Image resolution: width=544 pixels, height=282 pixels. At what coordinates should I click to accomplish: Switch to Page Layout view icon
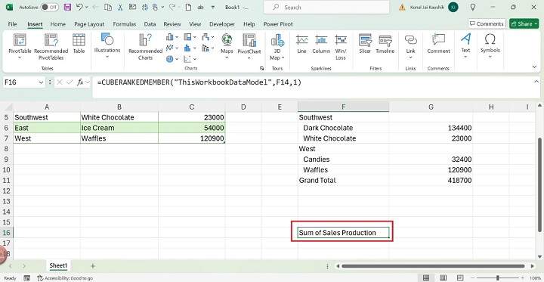pos(443,277)
